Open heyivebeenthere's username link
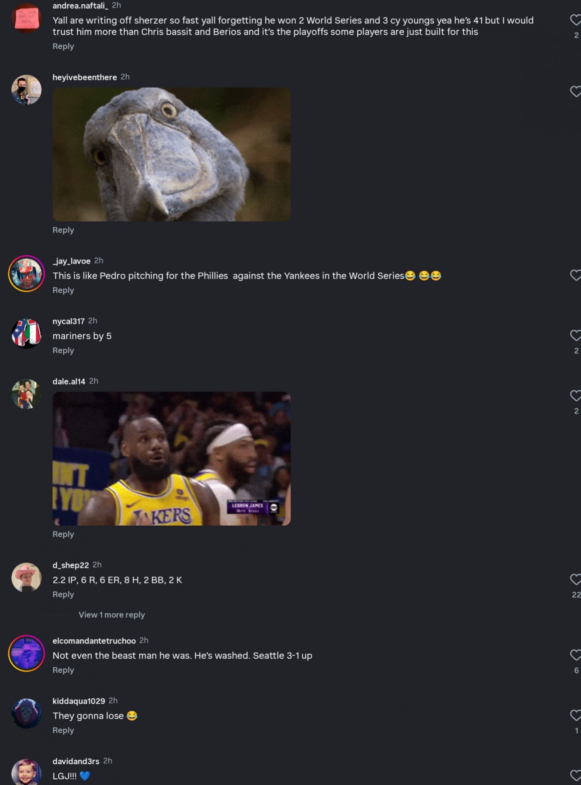Image resolution: width=581 pixels, height=785 pixels. pos(85,77)
